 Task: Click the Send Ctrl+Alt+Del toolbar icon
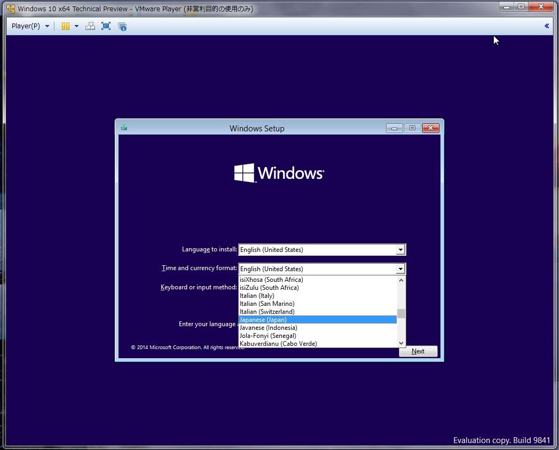[90, 26]
